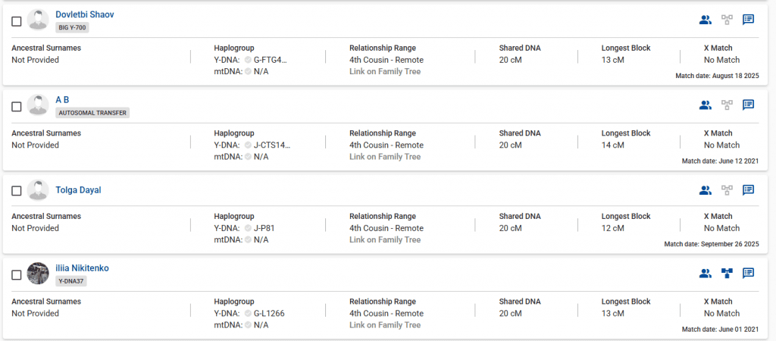View Dovletbi Shaov's family tree icon
The width and height of the screenshot is (776, 341).
coord(727,20)
